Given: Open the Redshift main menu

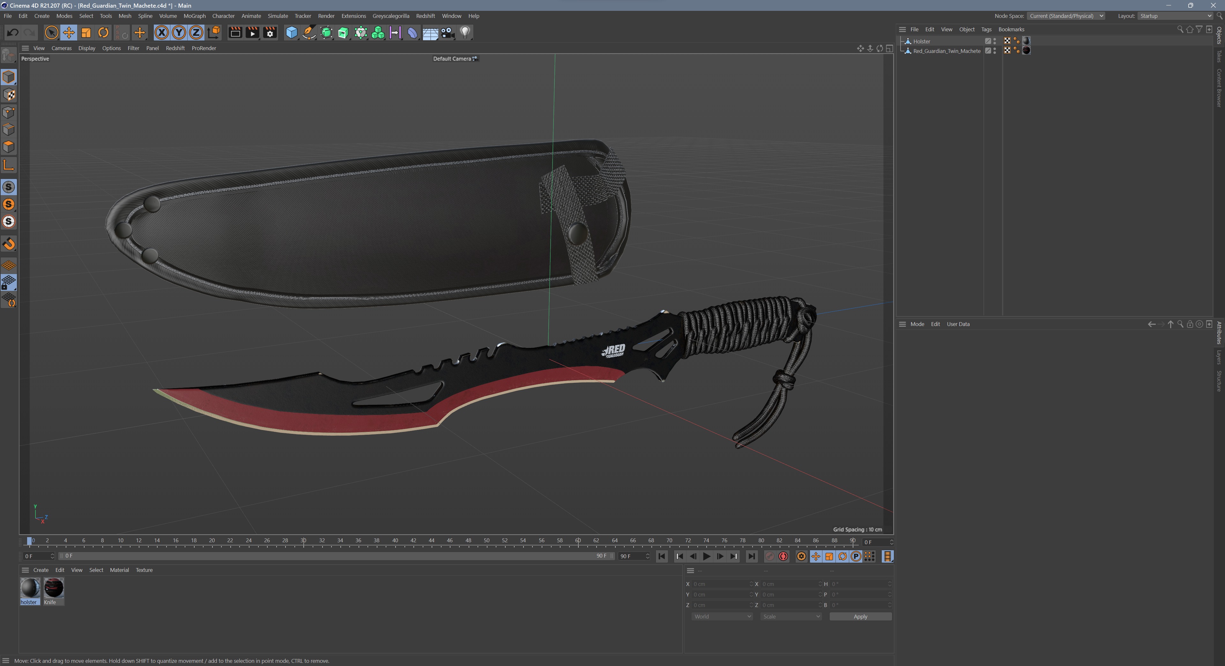Looking at the screenshot, I should pos(425,16).
